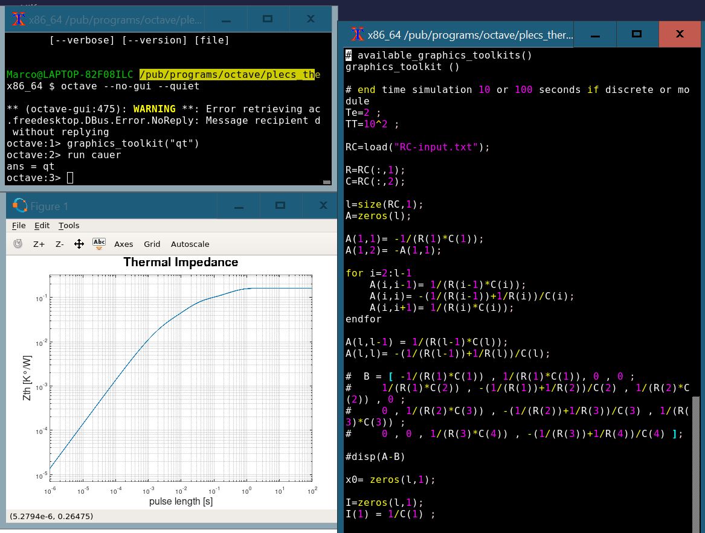Open the File menu in Figure 1
This screenshot has width=705, height=533.
[18, 225]
